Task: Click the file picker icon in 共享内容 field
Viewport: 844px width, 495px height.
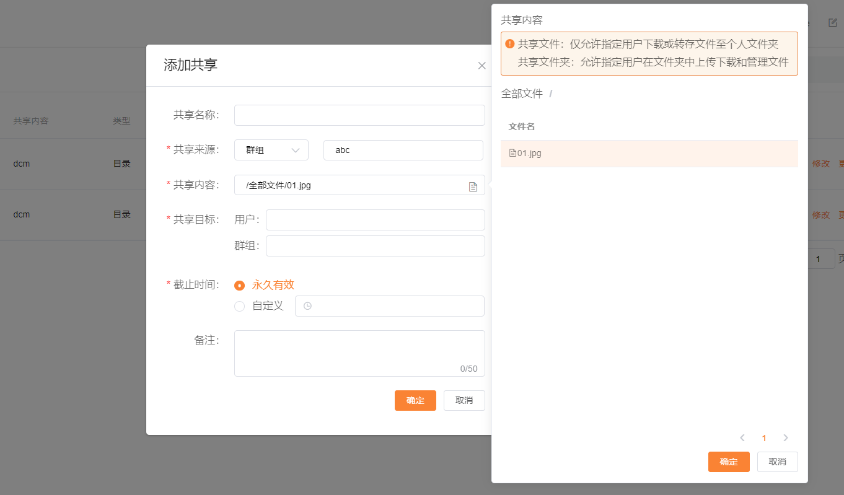Action: [473, 186]
